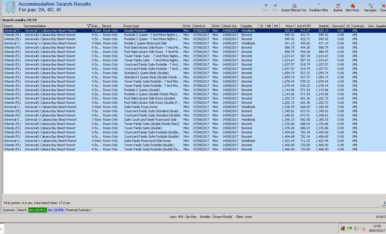Click the 668.25 per-person price cell

coord(305,107)
